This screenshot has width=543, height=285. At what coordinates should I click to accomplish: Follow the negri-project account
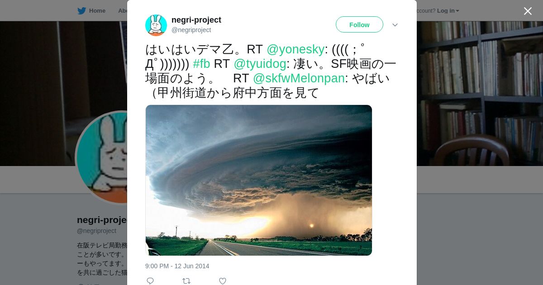point(359,24)
